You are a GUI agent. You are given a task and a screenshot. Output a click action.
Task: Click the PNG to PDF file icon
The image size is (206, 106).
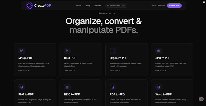click(22, 87)
